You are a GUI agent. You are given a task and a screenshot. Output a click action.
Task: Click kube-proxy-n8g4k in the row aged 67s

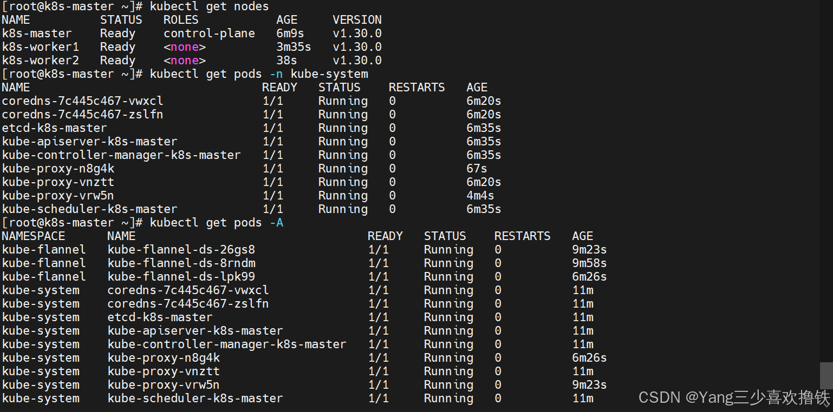coord(58,169)
